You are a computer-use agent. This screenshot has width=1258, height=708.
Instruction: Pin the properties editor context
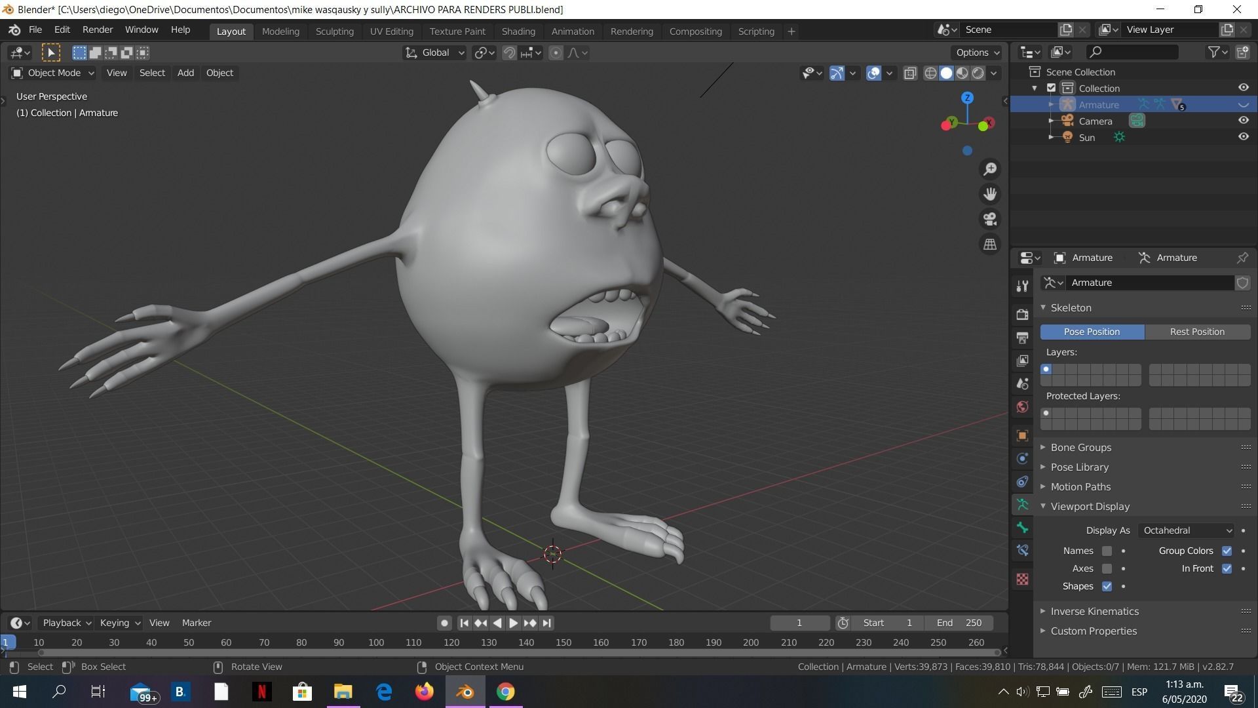pyautogui.click(x=1242, y=258)
